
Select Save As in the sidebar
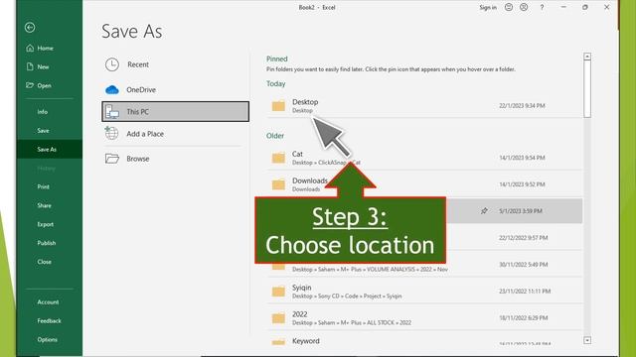pyautogui.click(x=49, y=150)
